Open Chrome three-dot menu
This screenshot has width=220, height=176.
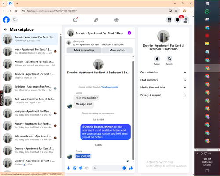click(x=191, y=11)
